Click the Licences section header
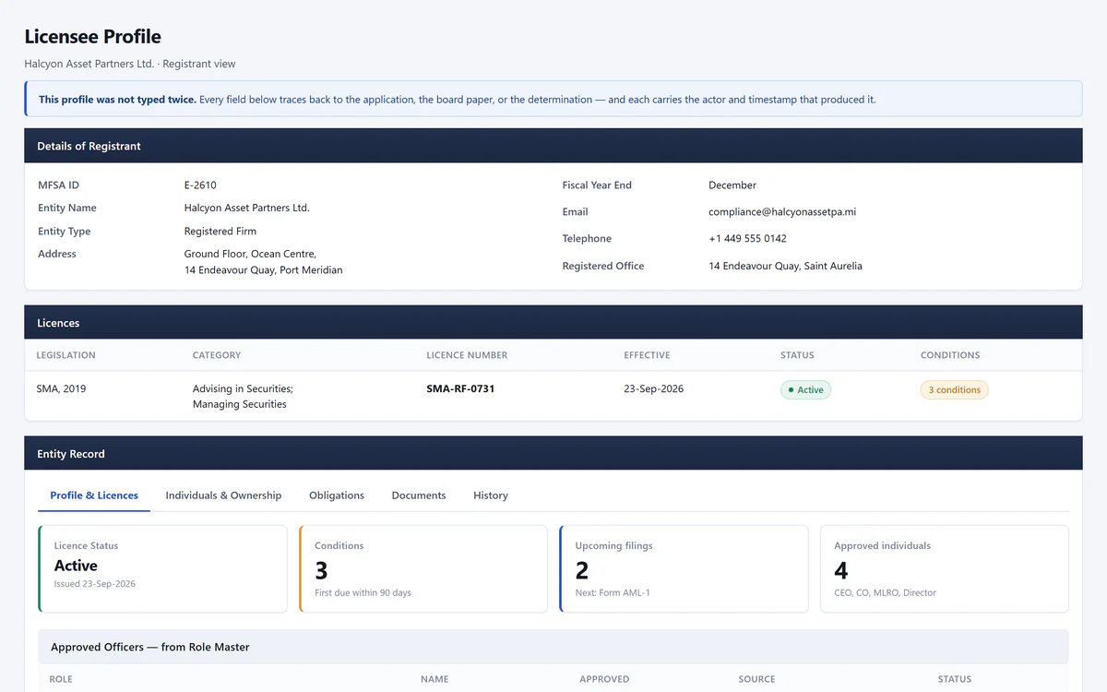 (x=553, y=323)
